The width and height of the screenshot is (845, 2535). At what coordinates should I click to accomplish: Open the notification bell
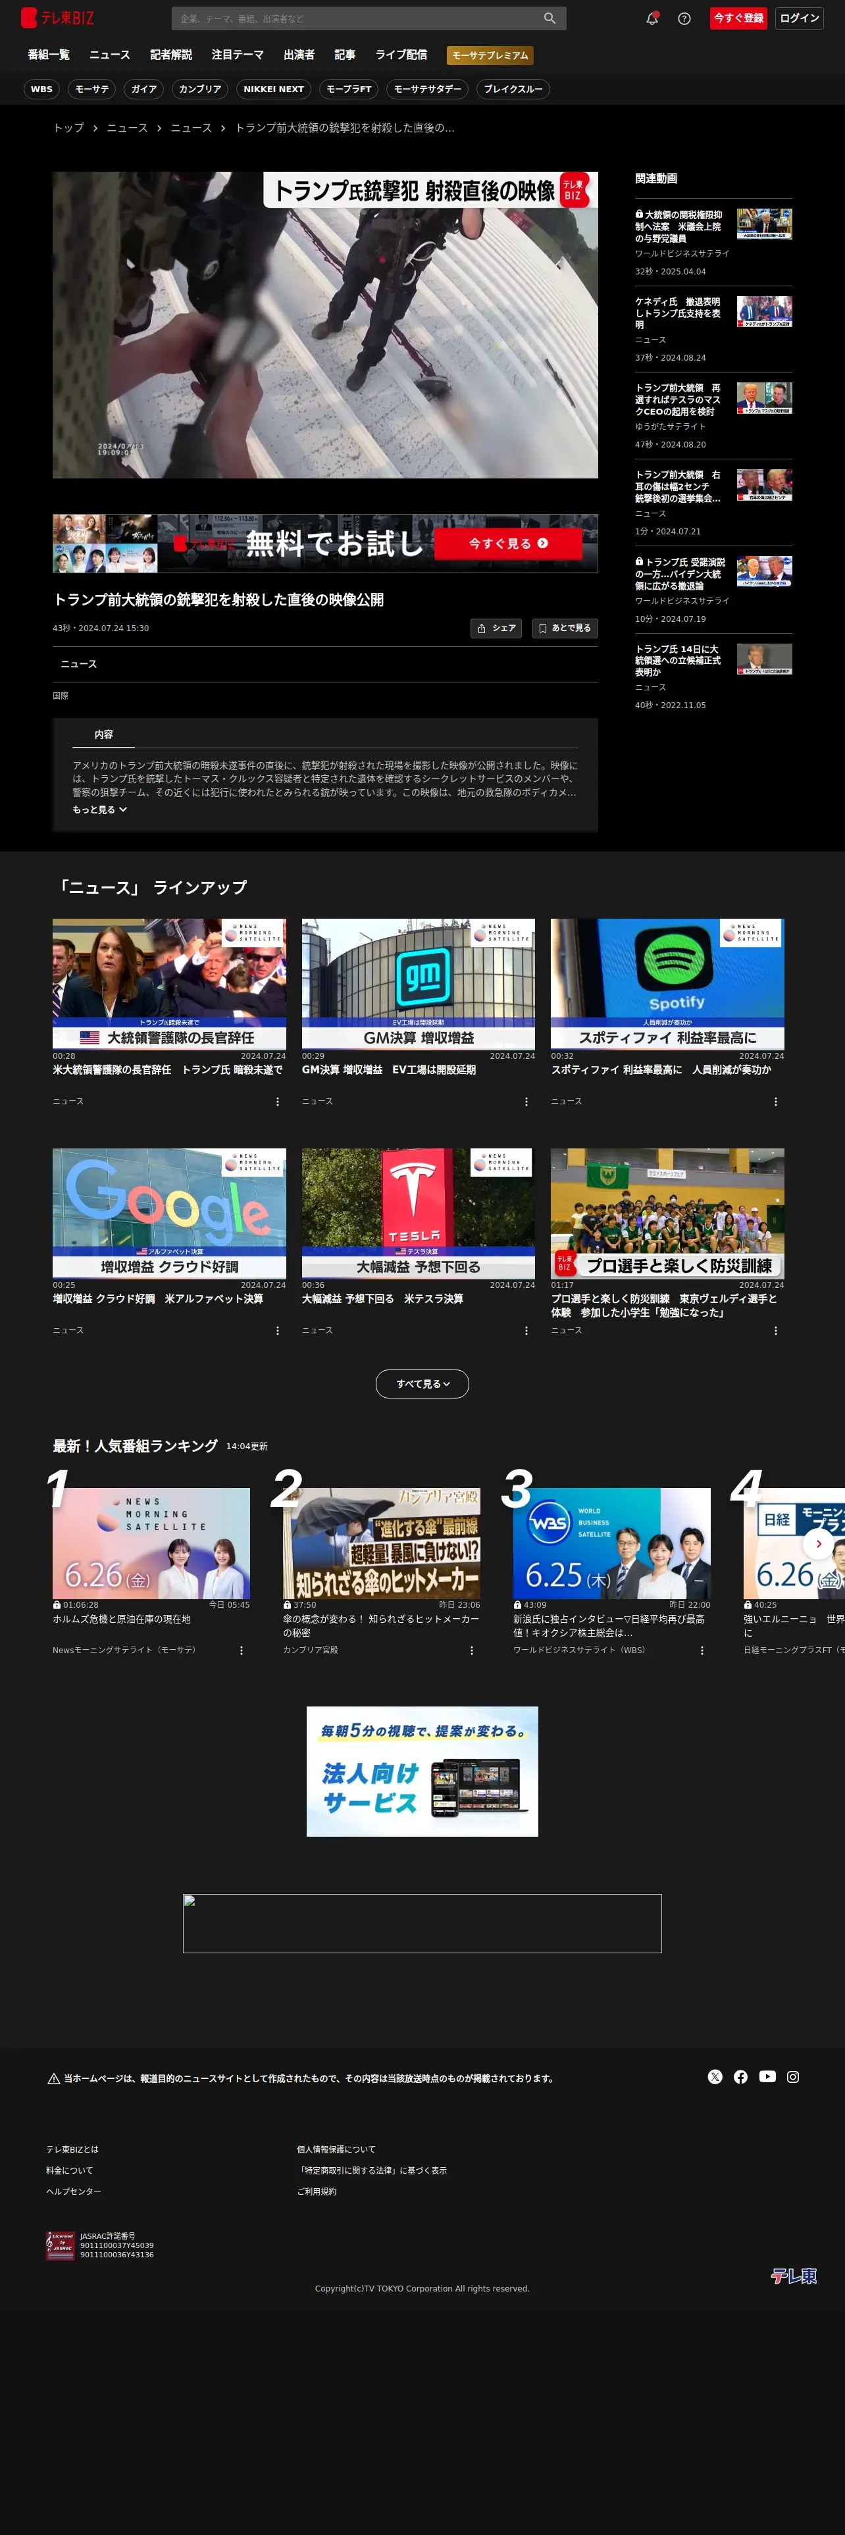click(652, 18)
